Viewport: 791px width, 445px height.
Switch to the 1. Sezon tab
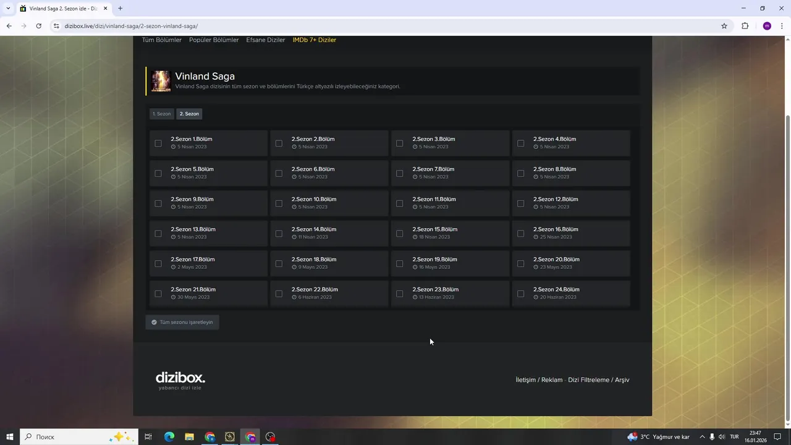162,114
